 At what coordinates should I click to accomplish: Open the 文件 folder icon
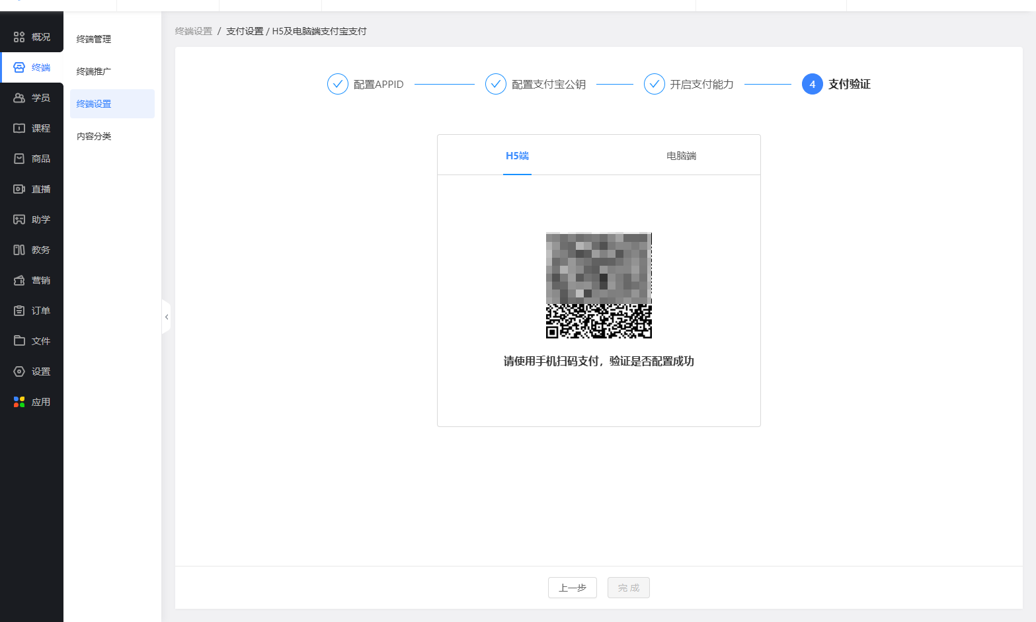pyautogui.click(x=19, y=341)
